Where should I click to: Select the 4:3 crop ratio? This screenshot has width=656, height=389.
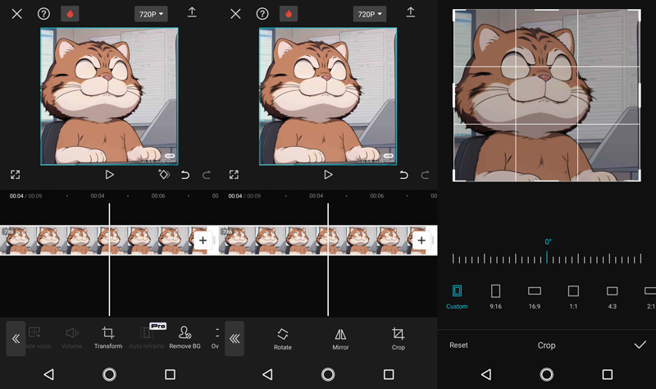click(x=613, y=297)
